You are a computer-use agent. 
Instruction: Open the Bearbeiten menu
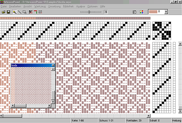pyautogui.click(x=15, y=7)
